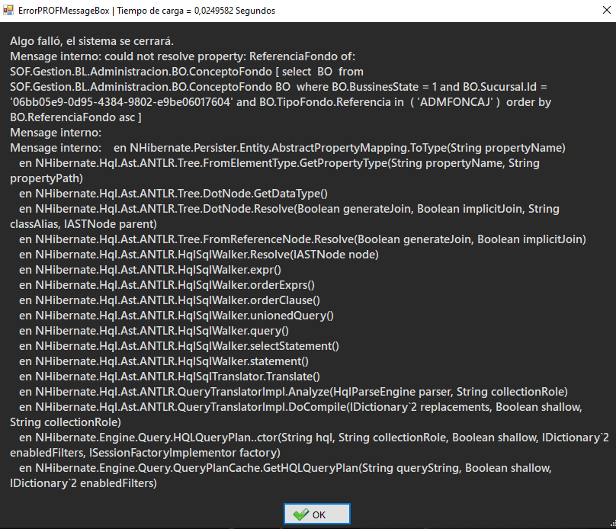The image size is (616, 529).
Task: Click the ErrorPROFMessageBox title text
Action: click(64, 11)
